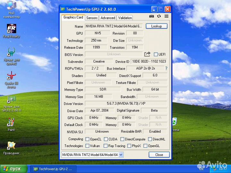The image size is (231, 173).
Task: Open the пуск Start menu
Action: click(x=14, y=169)
